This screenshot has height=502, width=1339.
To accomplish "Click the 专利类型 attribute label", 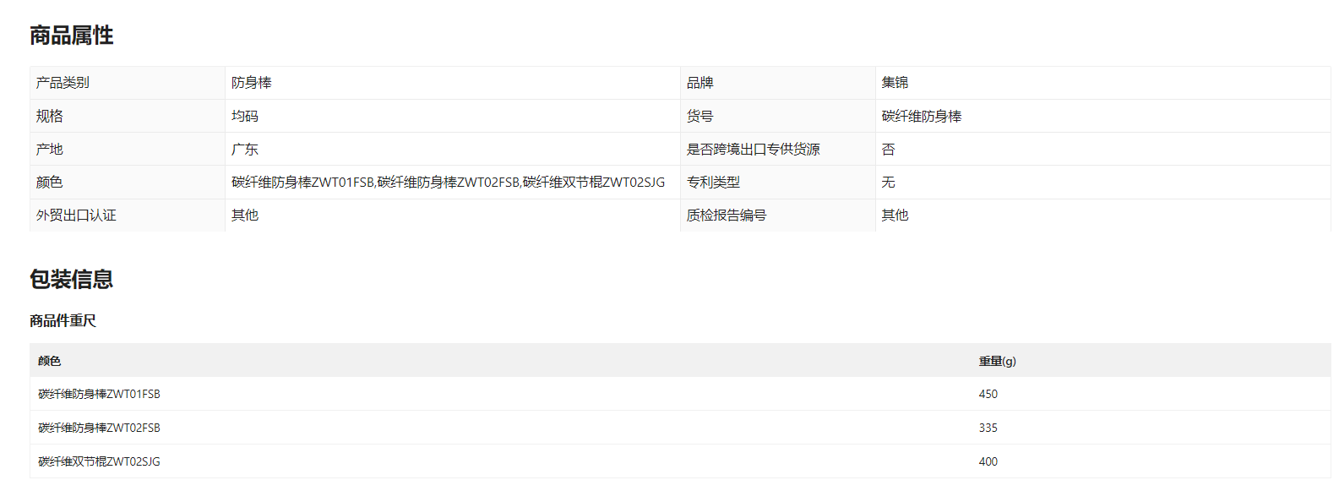I will tap(713, 183).
